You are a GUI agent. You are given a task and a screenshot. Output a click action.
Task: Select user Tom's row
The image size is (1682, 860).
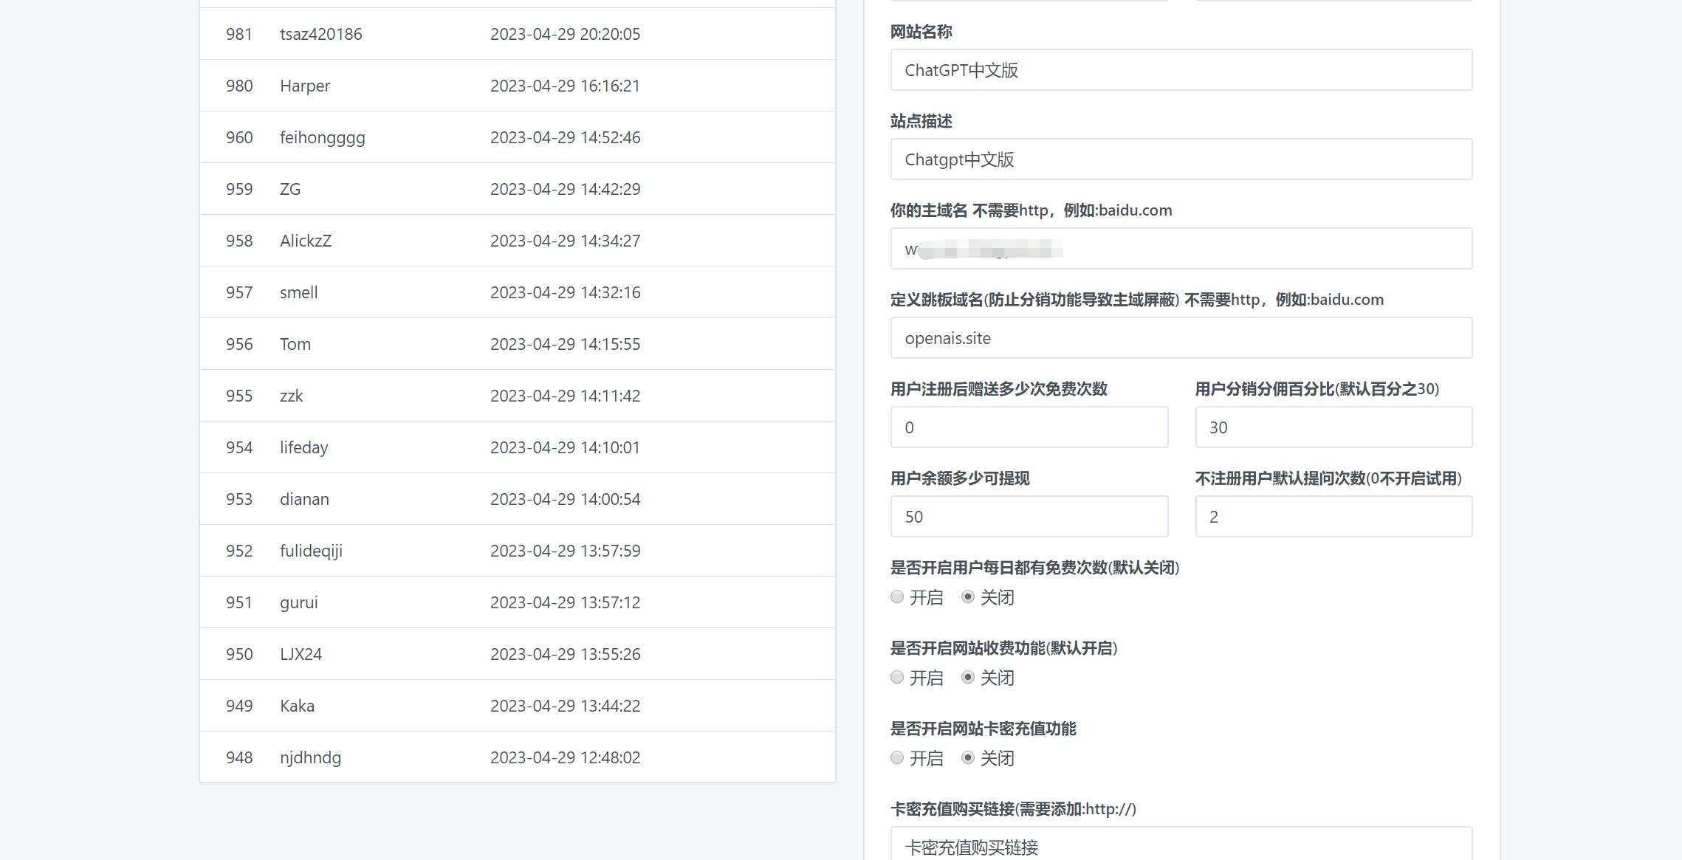pos(517,344)
